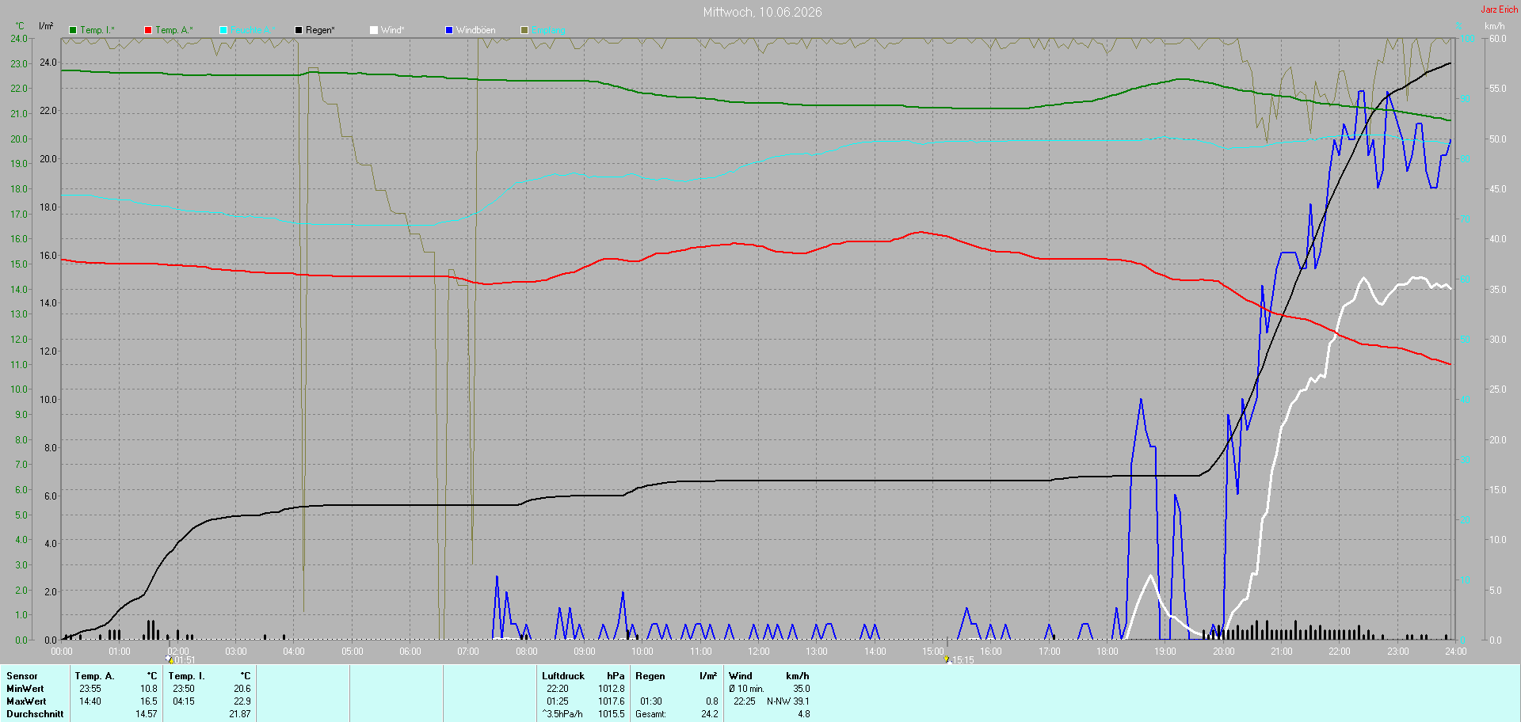Screen dimensions: 1521x722
Task: Click the white Wind legend swatch
Action: point(374,30)
